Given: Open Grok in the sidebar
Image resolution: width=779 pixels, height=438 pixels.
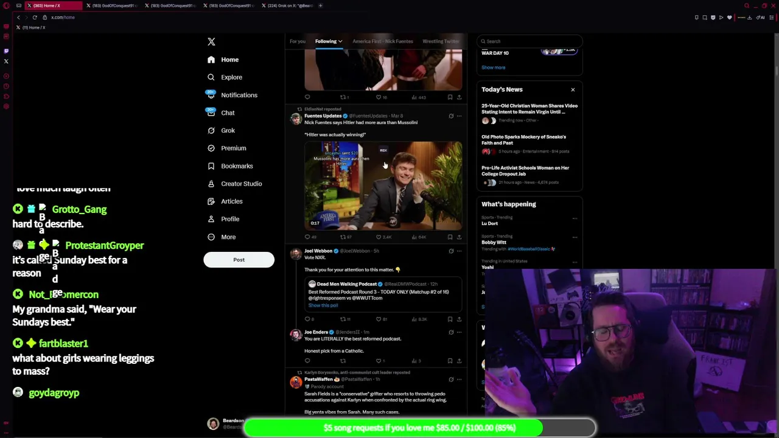Looking at the screenshot, I should click(221, 130).
